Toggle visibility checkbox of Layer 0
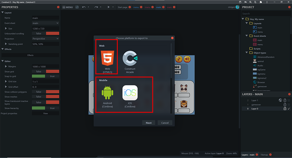 click(x=289, y=109)
